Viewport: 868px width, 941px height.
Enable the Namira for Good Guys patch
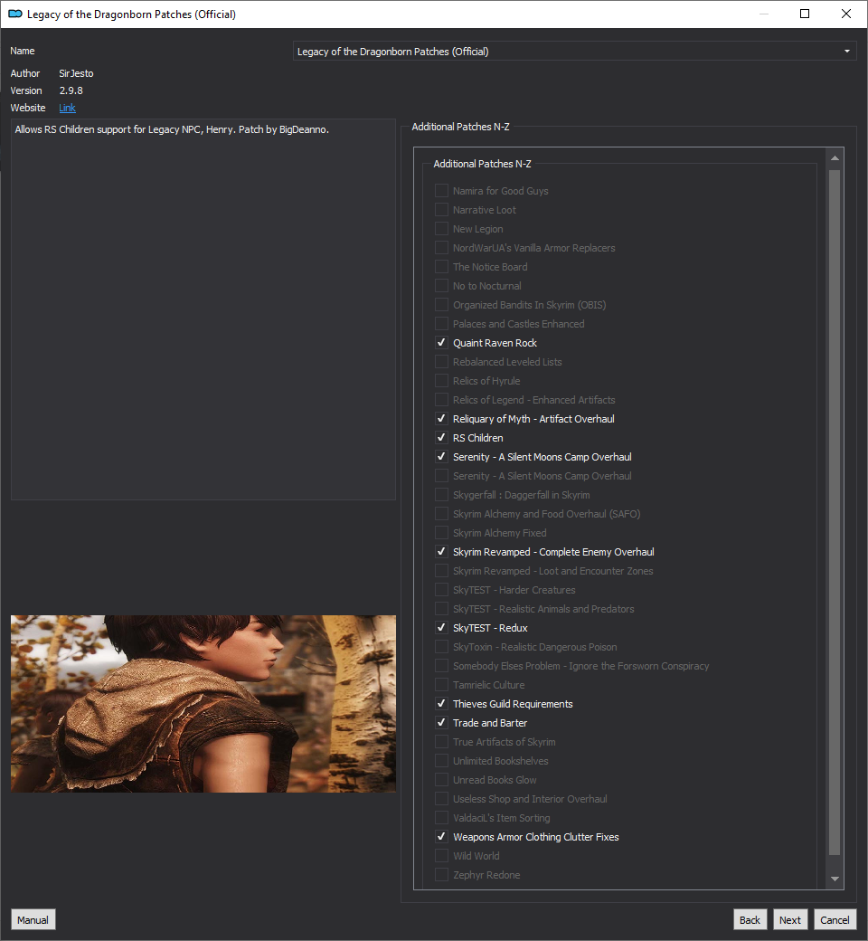pos(441,191)
